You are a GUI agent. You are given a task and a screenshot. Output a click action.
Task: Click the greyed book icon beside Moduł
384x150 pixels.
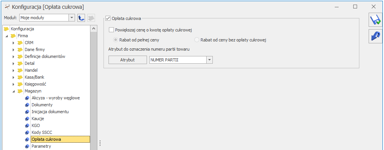coord(91,18)
